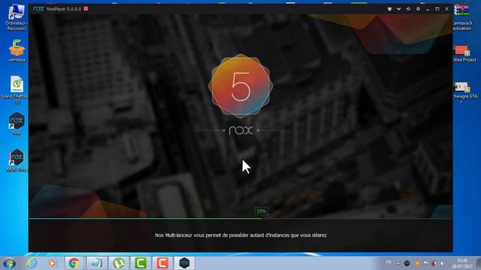
Task: Open the taskbar clock and date
Action: pos(463,263)
